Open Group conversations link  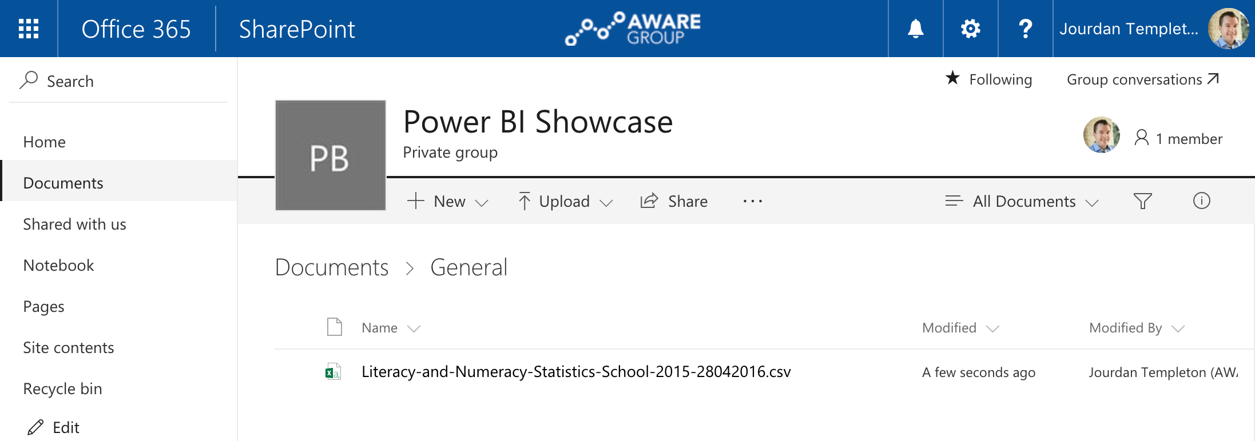1142,79
